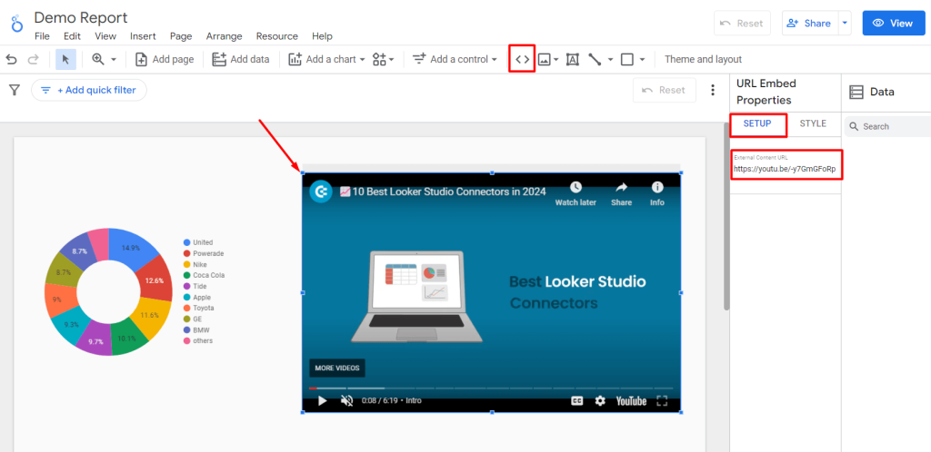The image size is (931, 452).
Task: Click the filter bar Reset button
Action: (665, 90)
